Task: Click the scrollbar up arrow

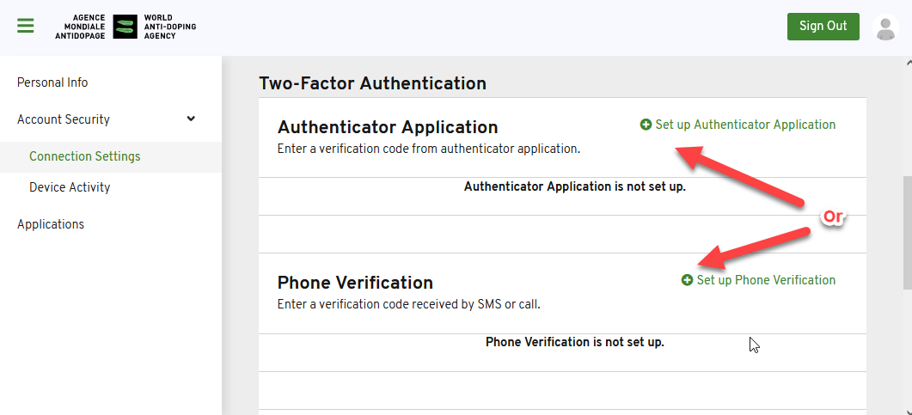Action: point(908,62)
